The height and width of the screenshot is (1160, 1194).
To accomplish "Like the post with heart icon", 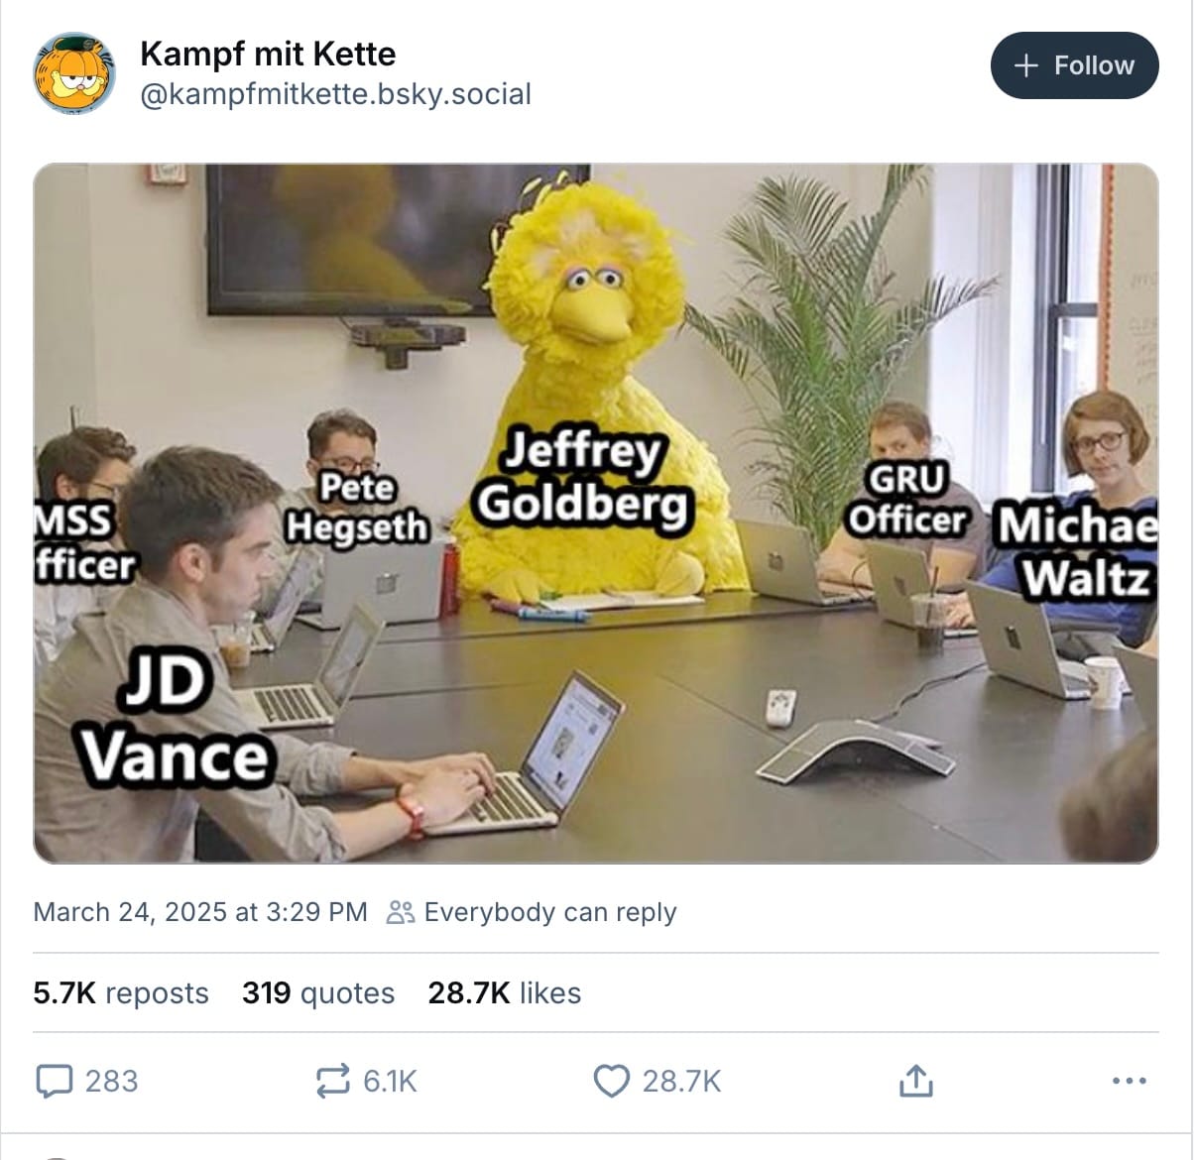I will pyautogui.click(x=611, y=1081).
